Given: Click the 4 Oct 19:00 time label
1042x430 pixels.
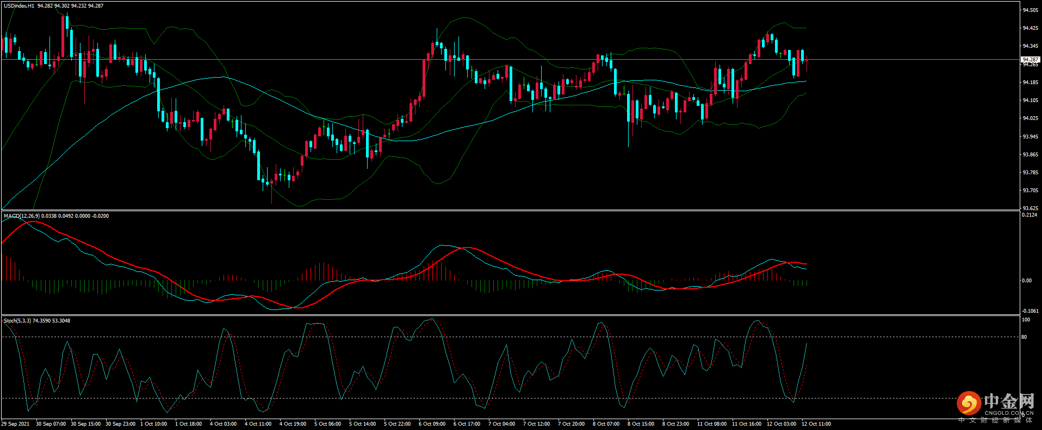Looking at the screenshot, I should (x=293, y=424).
